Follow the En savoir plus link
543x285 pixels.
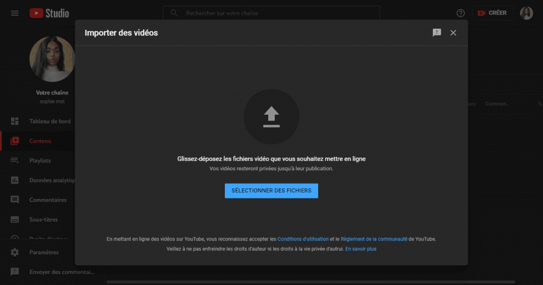[361, 248]
